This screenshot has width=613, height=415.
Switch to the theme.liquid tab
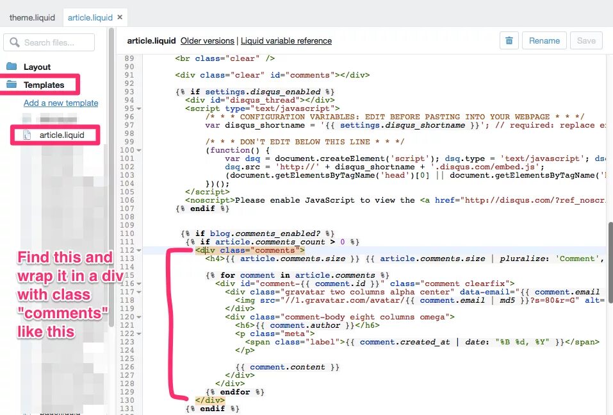[32, 17]
